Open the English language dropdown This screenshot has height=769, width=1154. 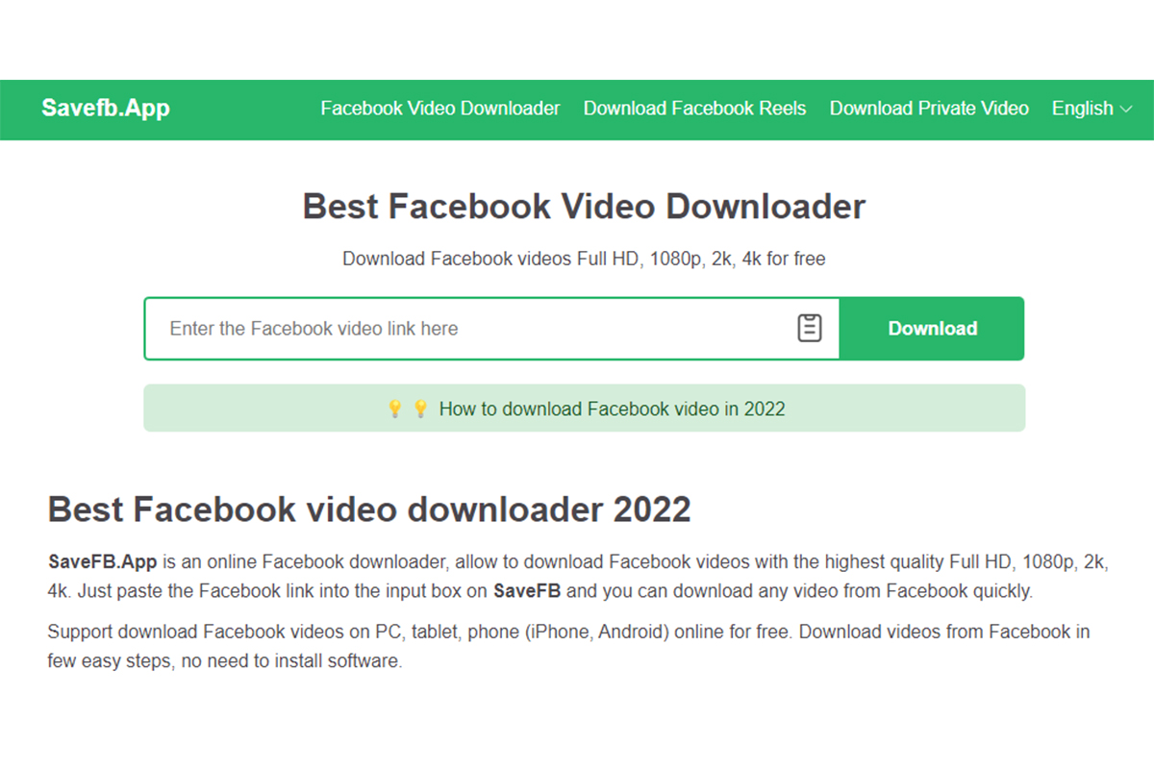1092,109
